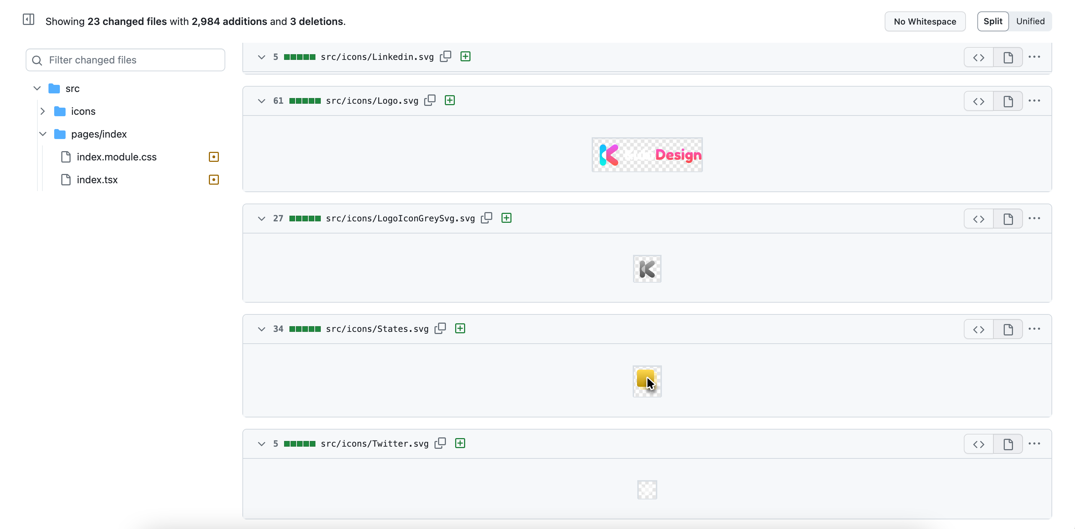Collapse the States.svg file diff
Screen dimensions: 1075x529
tap(262, 329)
